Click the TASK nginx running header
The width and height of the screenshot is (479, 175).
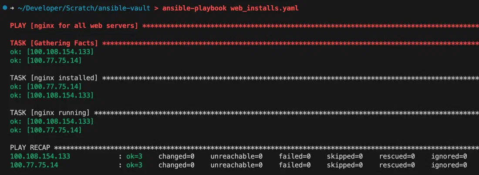coord(50,113)
